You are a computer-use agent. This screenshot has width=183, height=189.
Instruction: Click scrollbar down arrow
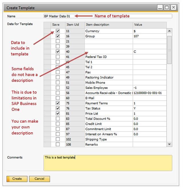(169, 144)
